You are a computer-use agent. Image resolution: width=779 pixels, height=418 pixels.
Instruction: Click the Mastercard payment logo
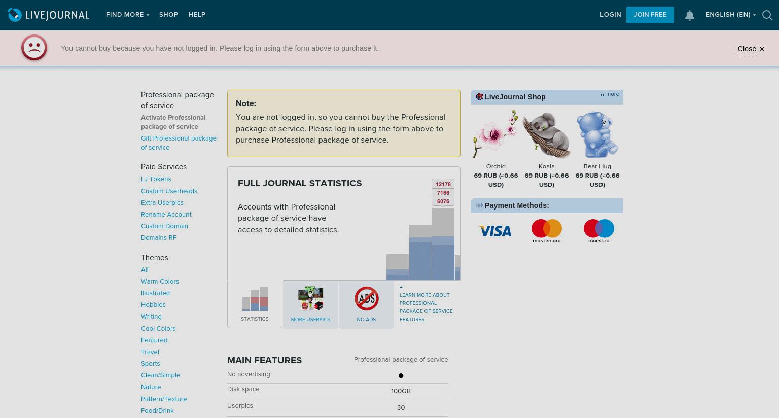[547, 231]
